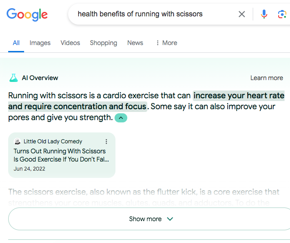290x243 pixels.
Task: Go to the News tab
Action: 135,43
